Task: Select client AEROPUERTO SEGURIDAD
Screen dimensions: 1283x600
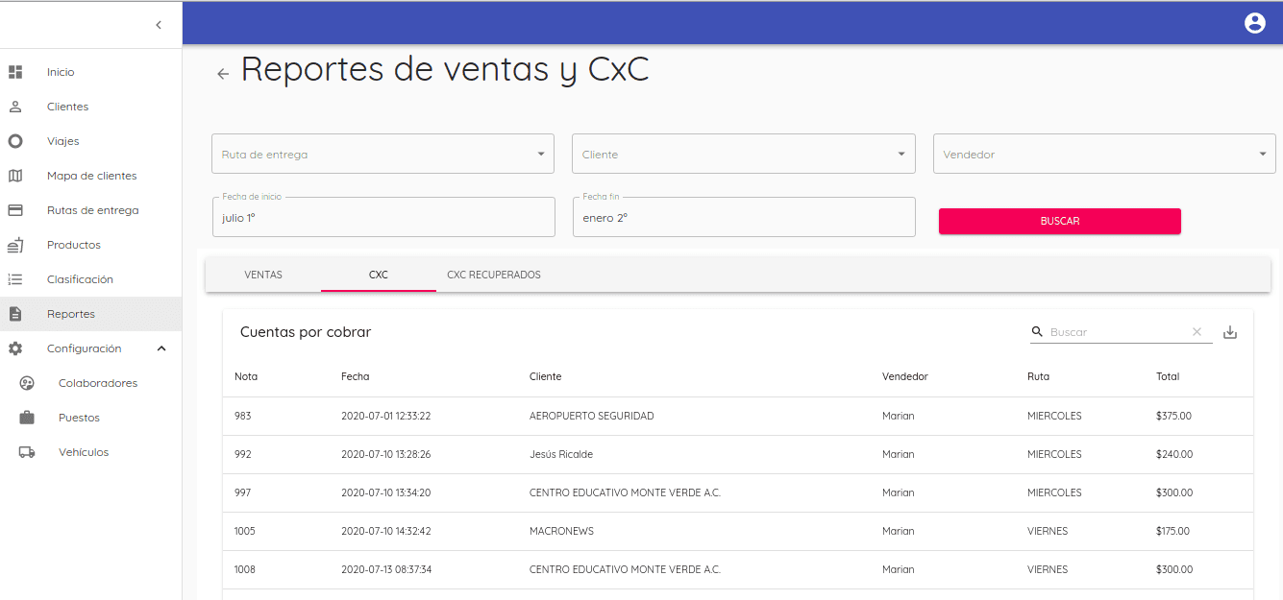Action: (591, 416)
